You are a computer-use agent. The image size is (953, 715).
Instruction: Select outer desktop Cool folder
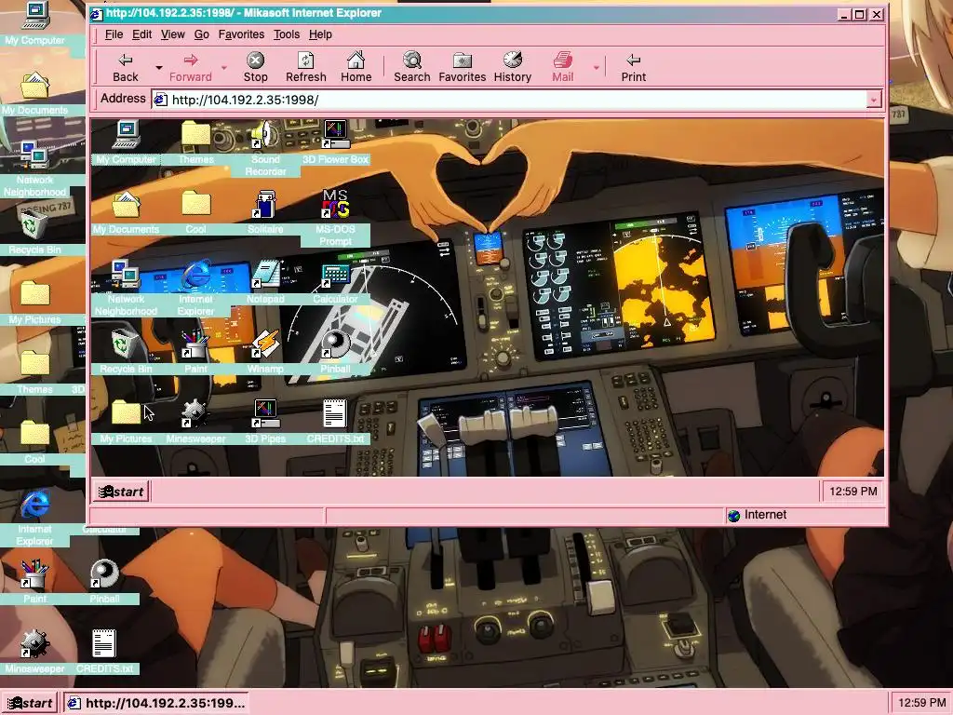(34, 442)
